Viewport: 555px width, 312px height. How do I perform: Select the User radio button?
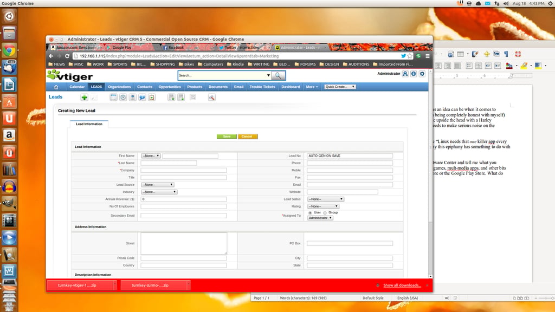[x=310, y=213]
